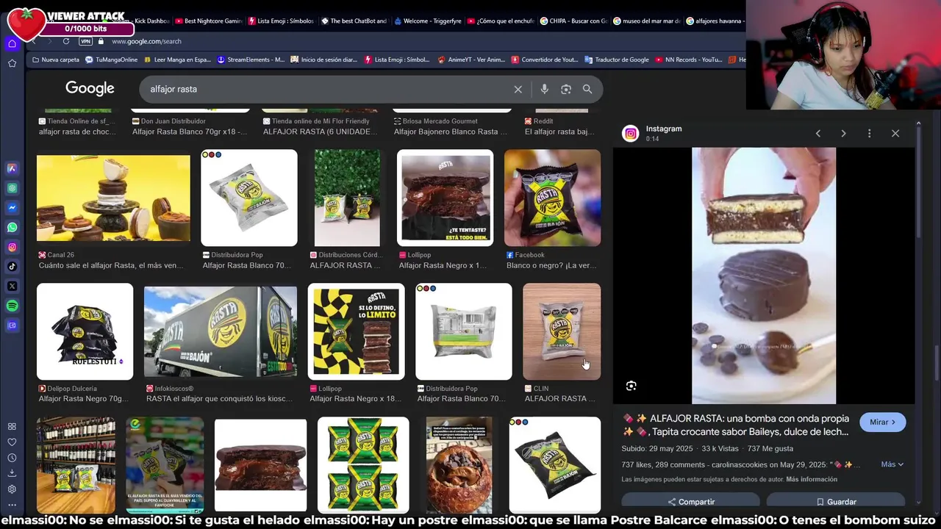Click the Guardar button
Viewport: 941px width, 529px height.
[x=836, y=502]
